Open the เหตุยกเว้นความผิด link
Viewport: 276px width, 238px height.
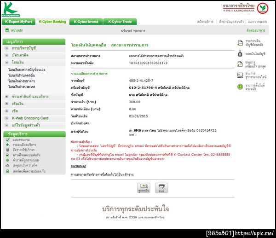coord(25,165)
